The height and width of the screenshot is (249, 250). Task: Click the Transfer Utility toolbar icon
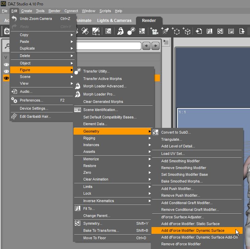click(131, 31)
